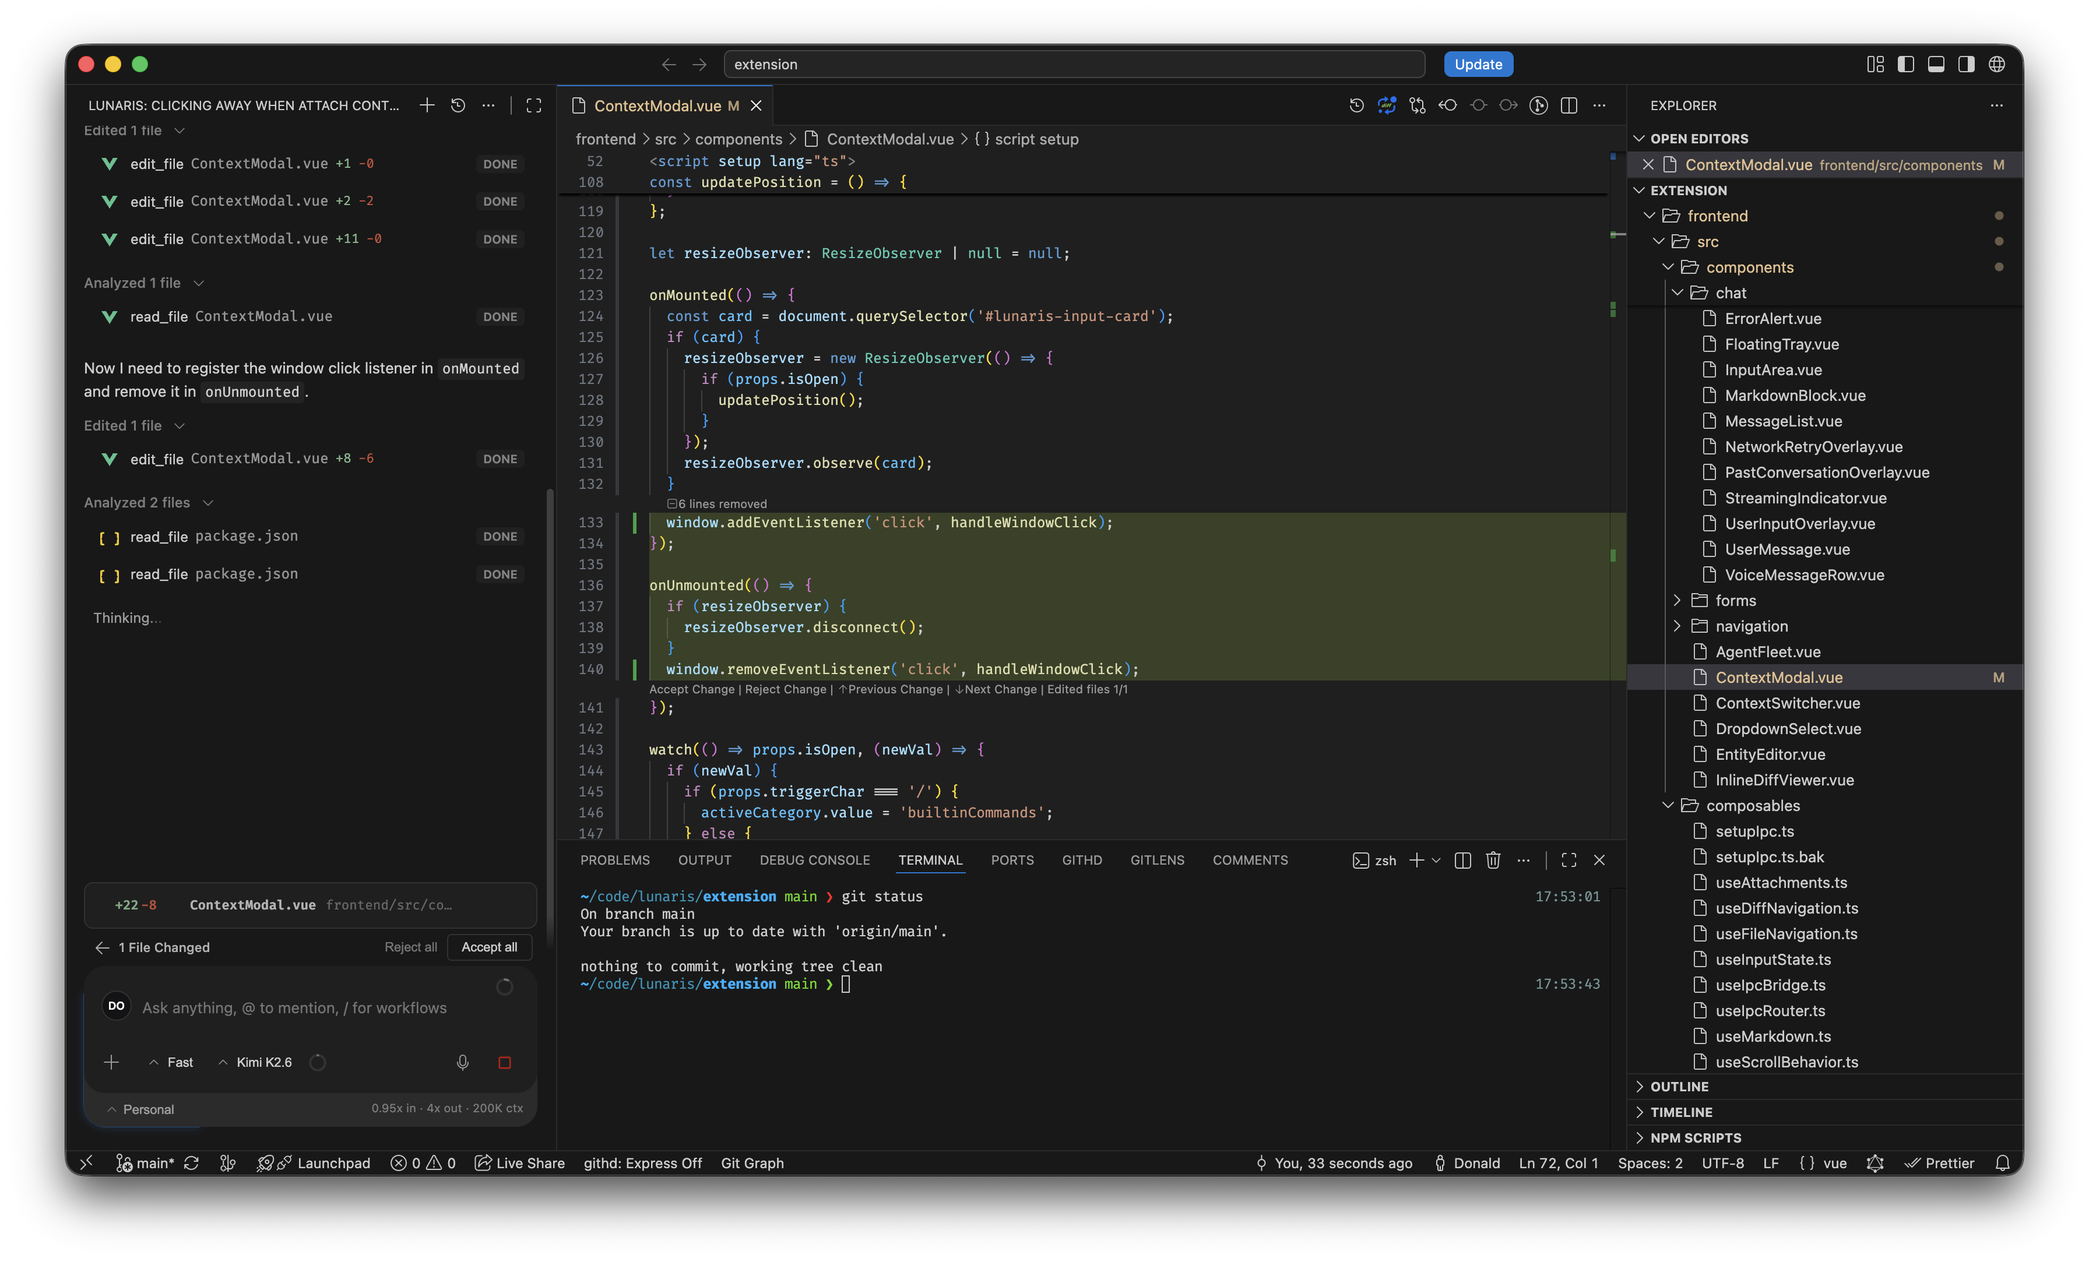Switch to the DEBUG CONSOLE tab
The image size is (2089, 1262).
[815, 860]
